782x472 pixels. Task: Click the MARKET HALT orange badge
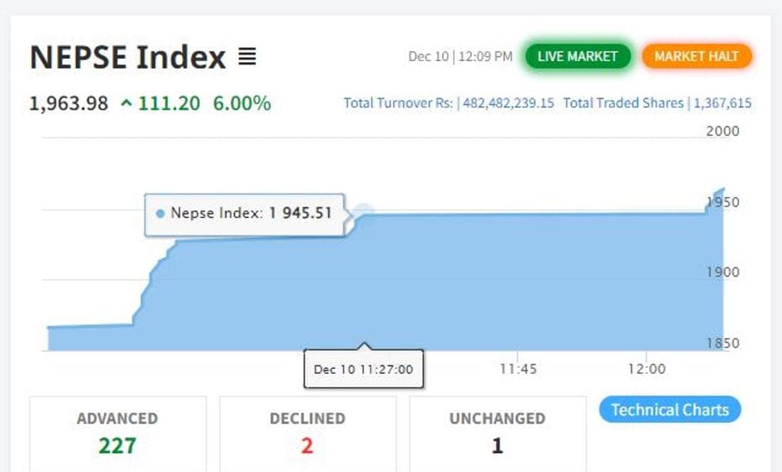[696, 56]
